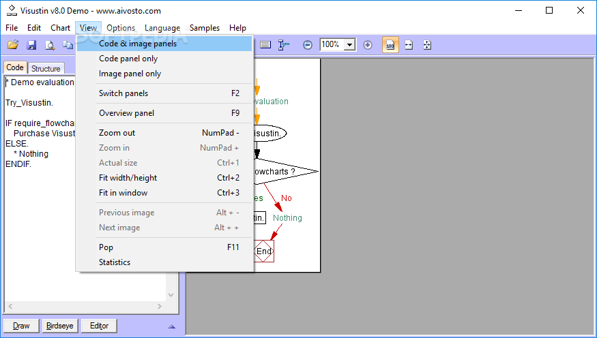Click the zoom in plus circle icon

[x=368, y=45]
